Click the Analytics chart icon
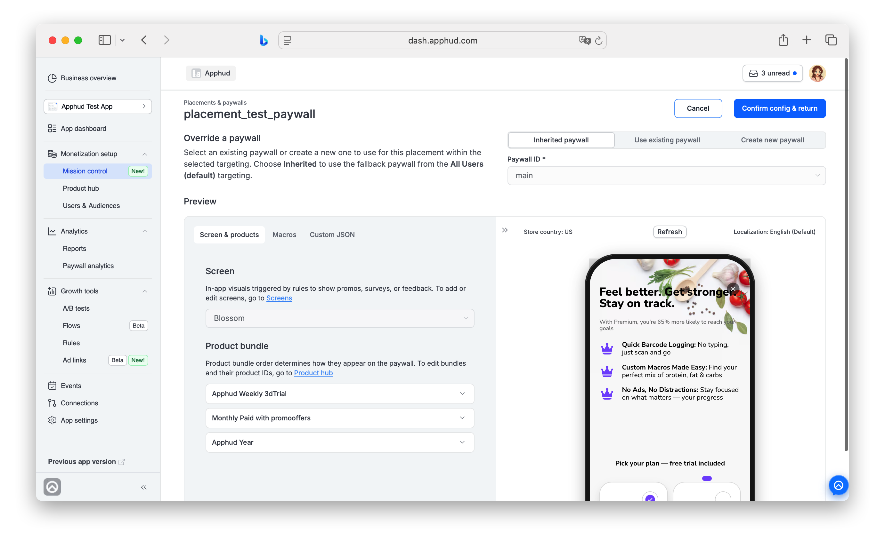Image resolution: width=885 pixels, height=549 pixels. click(52, 231)
